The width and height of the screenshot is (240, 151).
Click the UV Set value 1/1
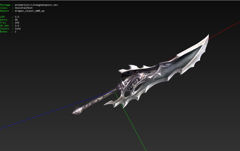pos(17,26)
